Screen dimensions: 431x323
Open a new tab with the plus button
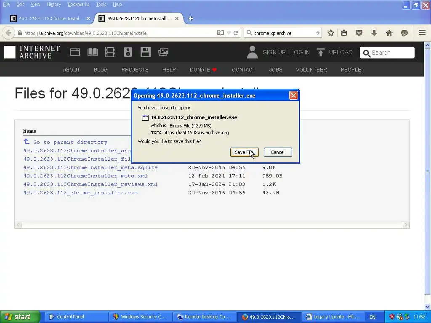tap(191, 19)
